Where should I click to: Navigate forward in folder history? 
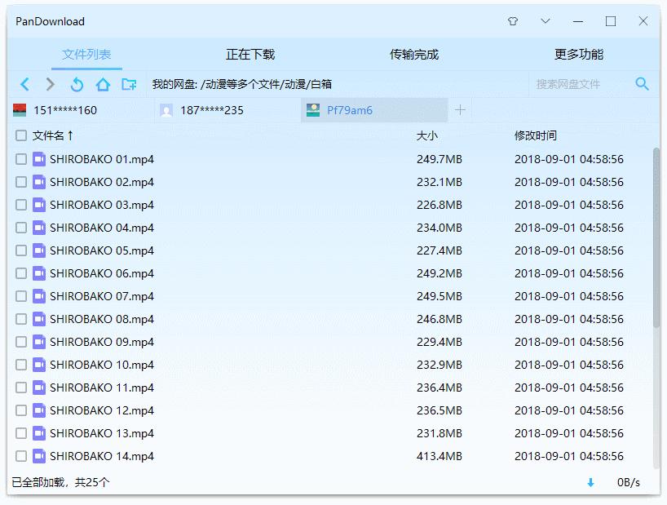click(50, 84)
